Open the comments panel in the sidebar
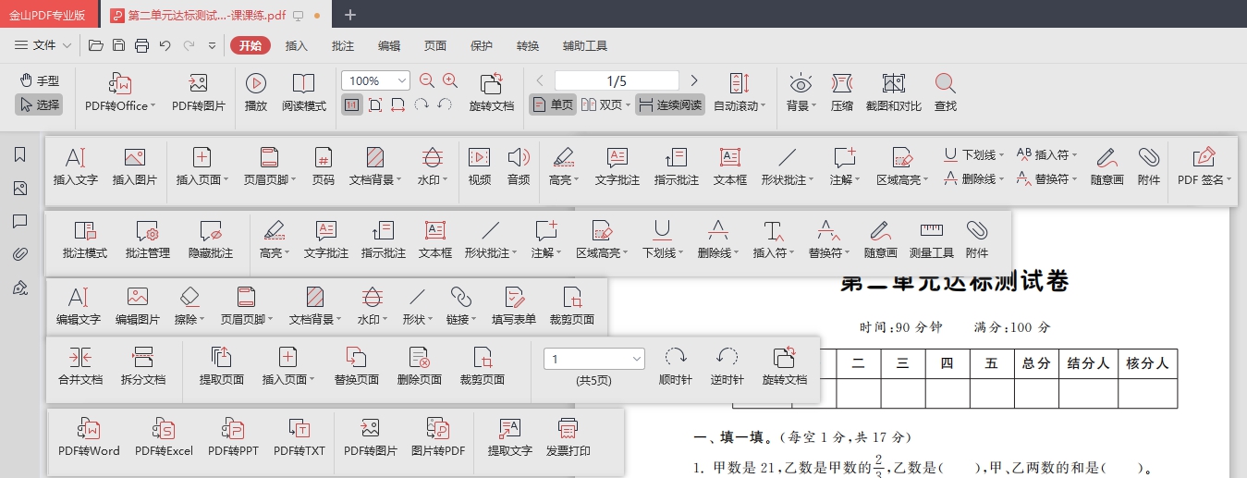 click(19, 221)
